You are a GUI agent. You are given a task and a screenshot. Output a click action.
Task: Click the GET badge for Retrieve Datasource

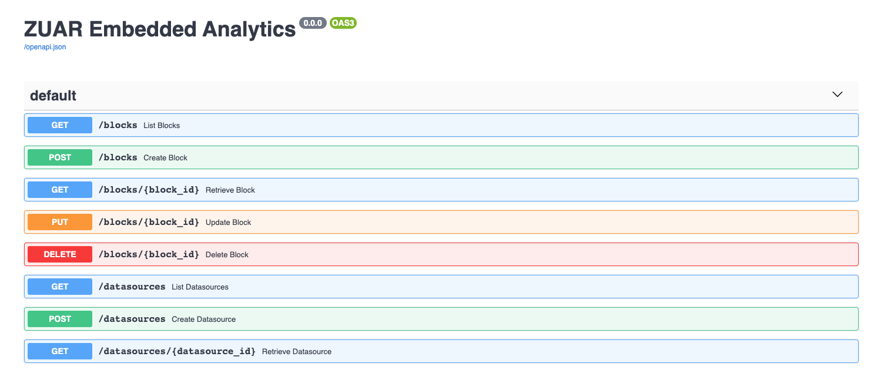click(x=60, y=351)
